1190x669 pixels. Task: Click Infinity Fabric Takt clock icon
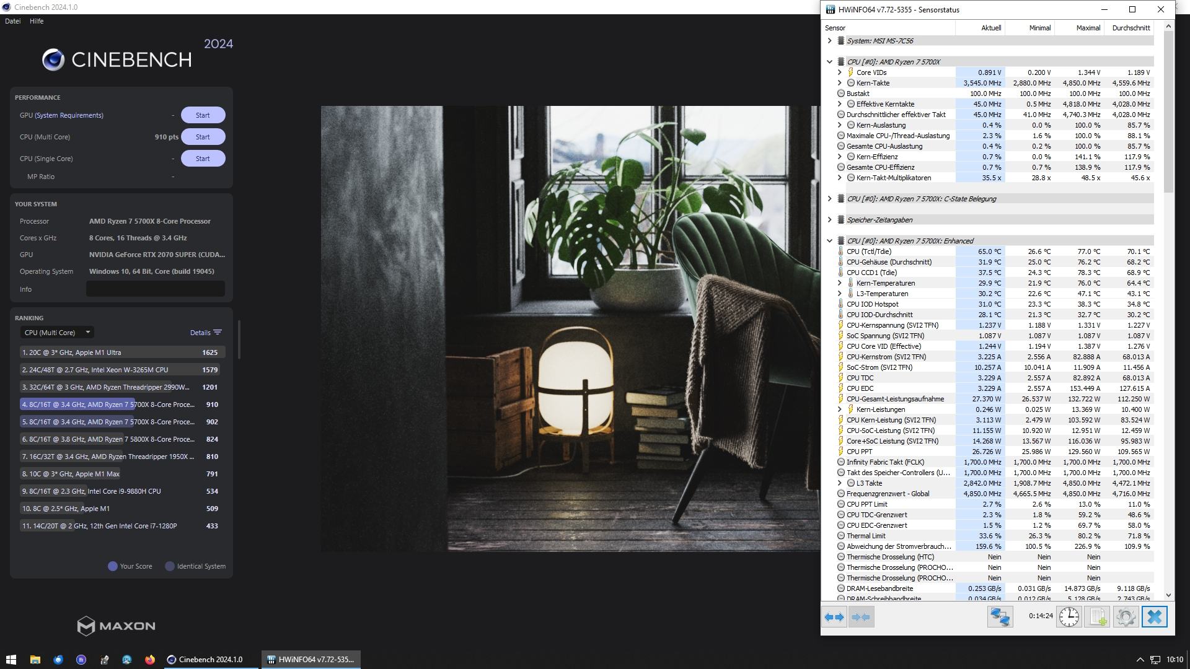(841, 462)
